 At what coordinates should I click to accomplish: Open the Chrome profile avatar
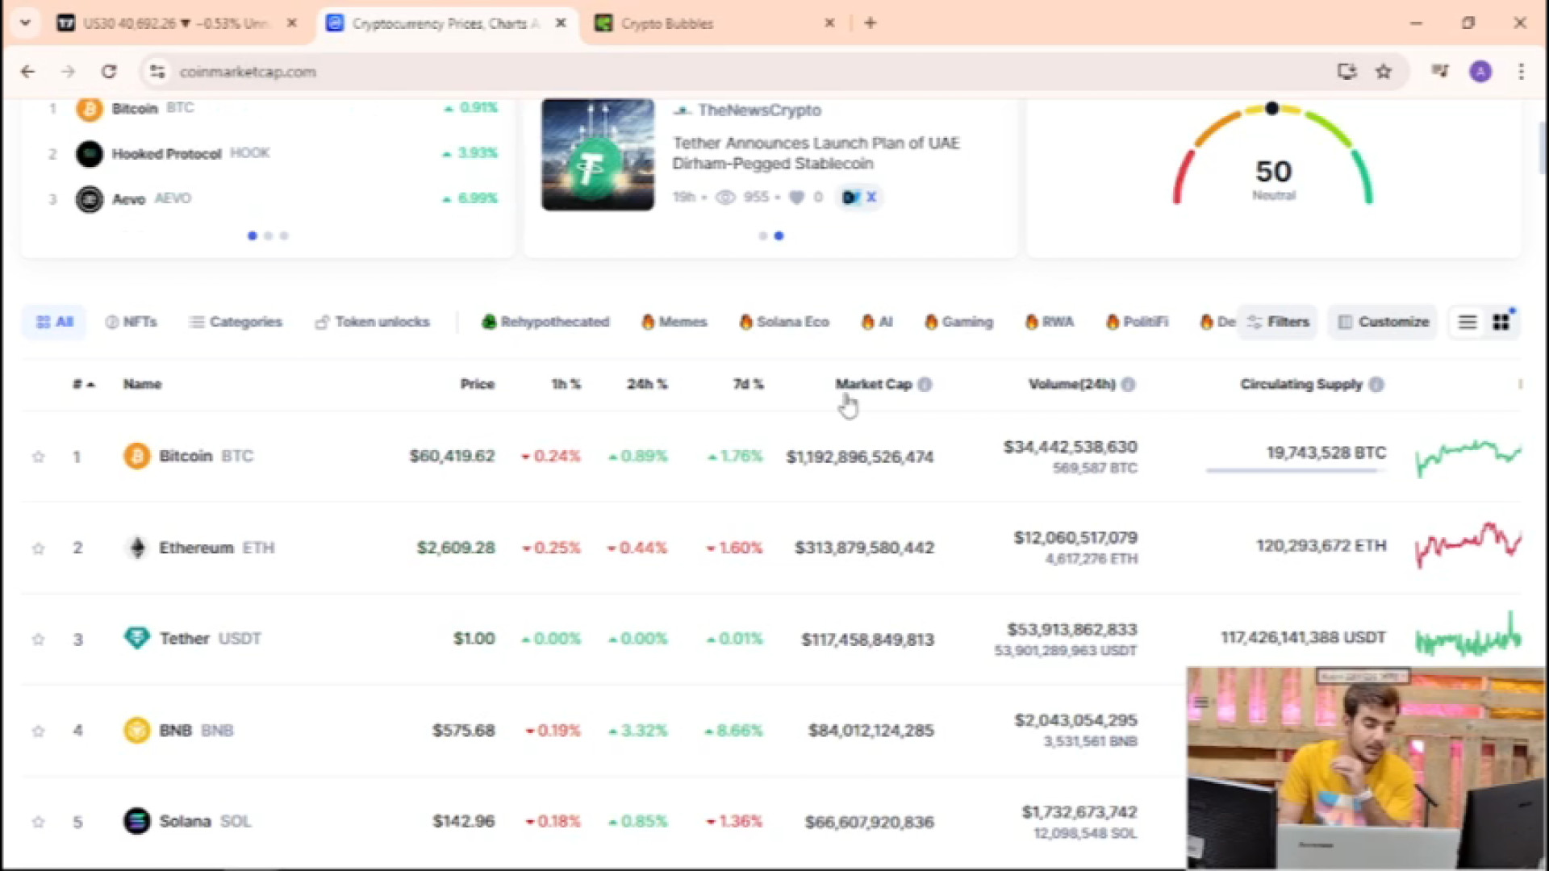pyautogui.click(x=1480, y=72)
